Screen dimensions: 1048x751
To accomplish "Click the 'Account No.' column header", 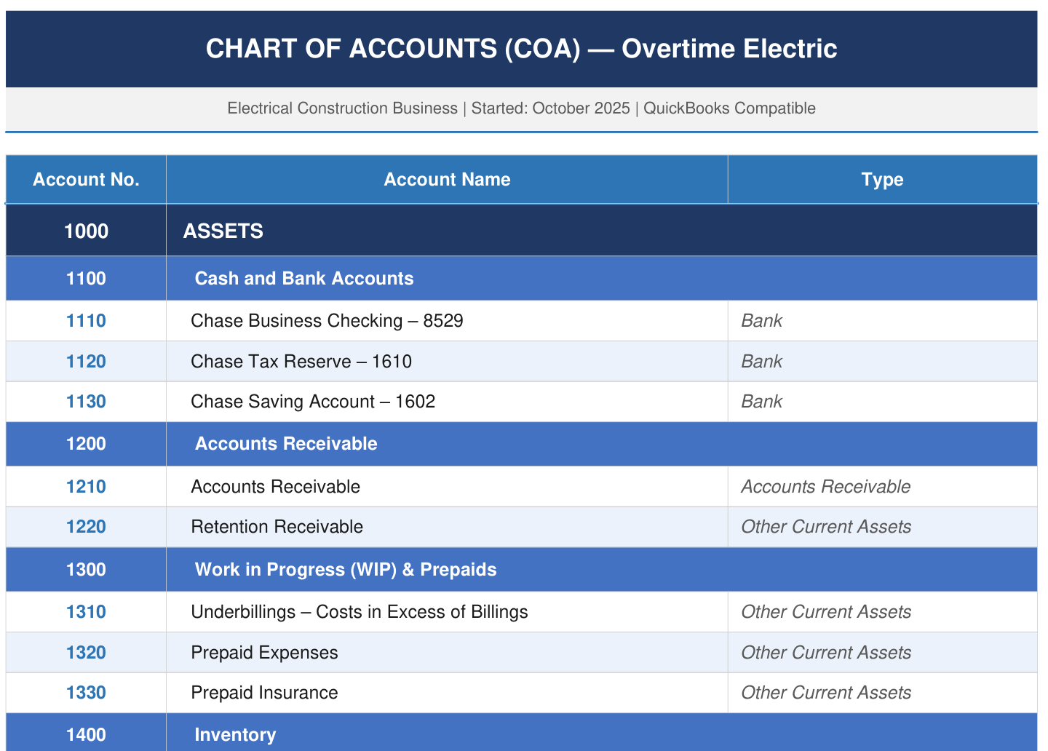I will point(86,180).
